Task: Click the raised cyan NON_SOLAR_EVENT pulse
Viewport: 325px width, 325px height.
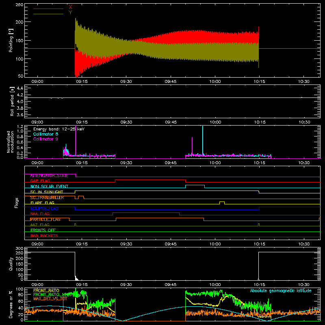Action: click(x=195, y=186)
